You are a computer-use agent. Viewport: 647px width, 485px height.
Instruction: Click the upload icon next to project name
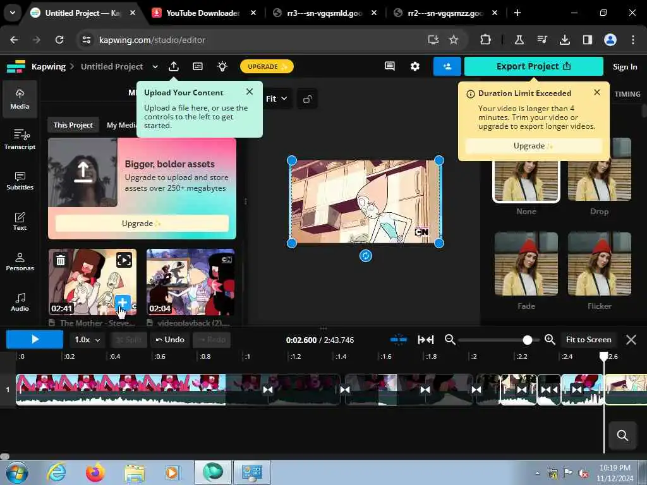174,66
